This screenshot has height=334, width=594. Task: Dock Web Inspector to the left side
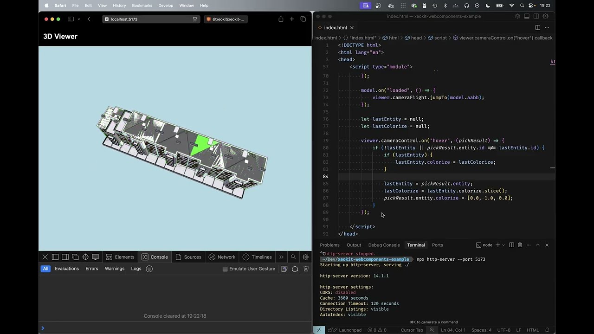(55, 257)
